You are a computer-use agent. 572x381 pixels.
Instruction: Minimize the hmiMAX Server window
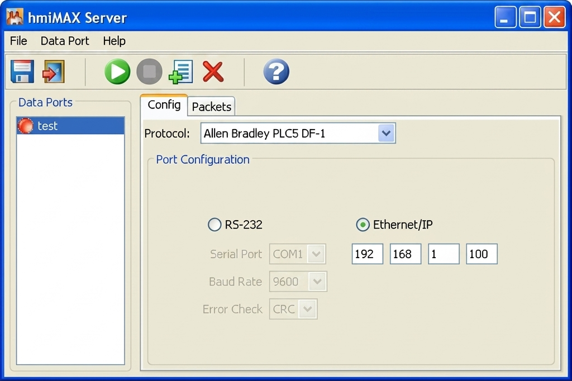505,17
